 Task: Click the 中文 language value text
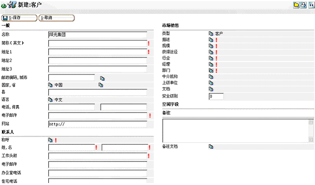(x=58, y=100)
